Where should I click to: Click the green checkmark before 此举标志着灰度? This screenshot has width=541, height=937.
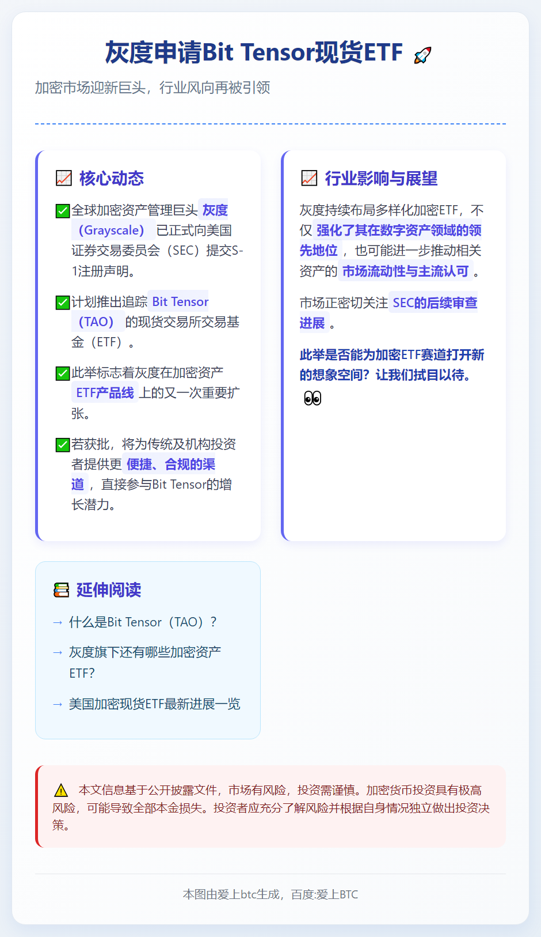click(63, 373)
